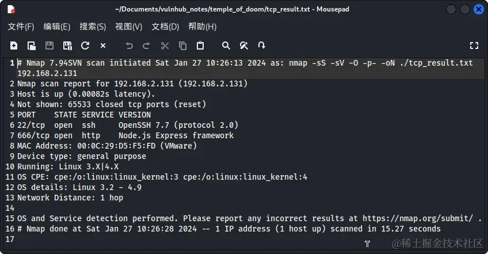
Task: Reload the document with circular arrow icon
Action: pyautogui.click(x=85, y=46)
